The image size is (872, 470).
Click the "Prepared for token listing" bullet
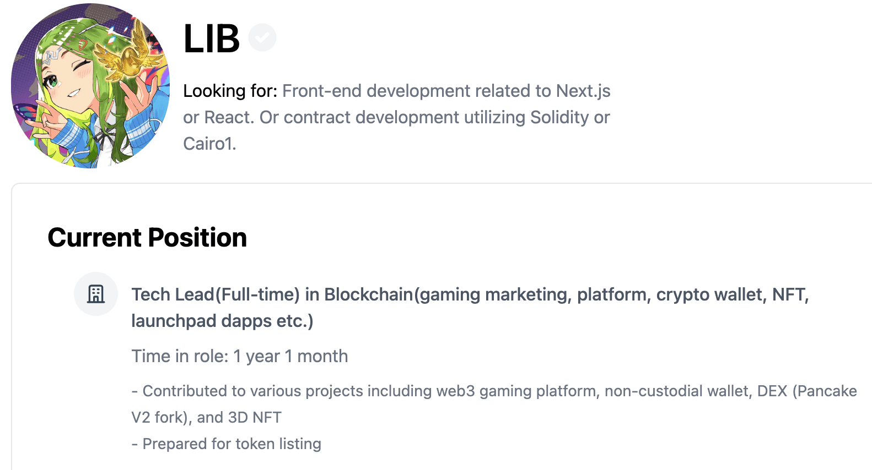coord(232,444)
